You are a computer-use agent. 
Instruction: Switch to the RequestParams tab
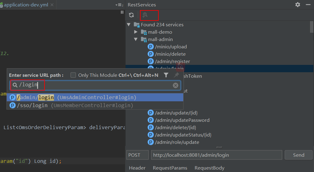pyautogui.click(x=170, y=168)
